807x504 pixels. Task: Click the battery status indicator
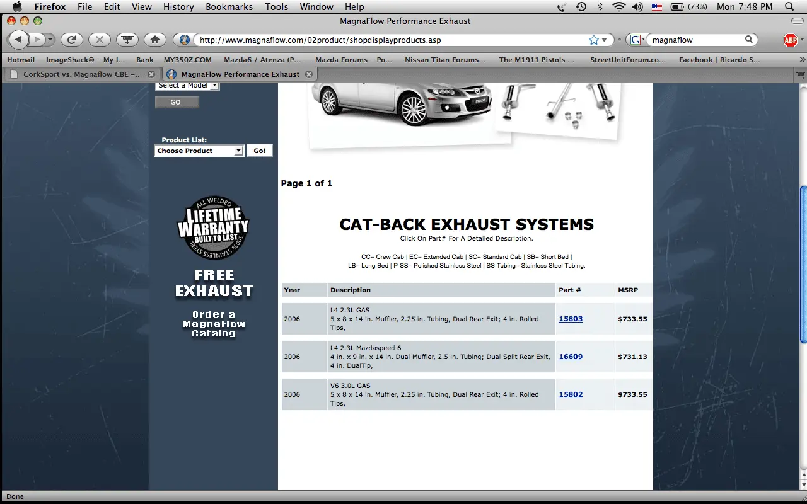(689, 7)
